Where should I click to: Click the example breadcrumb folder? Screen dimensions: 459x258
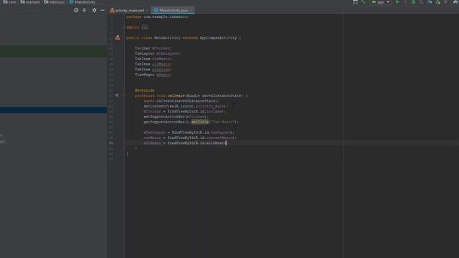coord(30,2)
